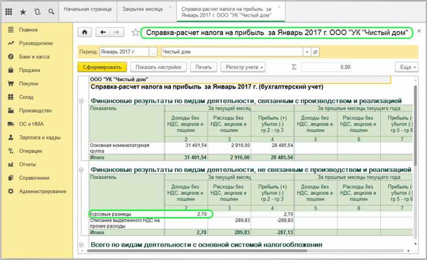
Task: Click Показать настройки button
Action: pos(158,67)
